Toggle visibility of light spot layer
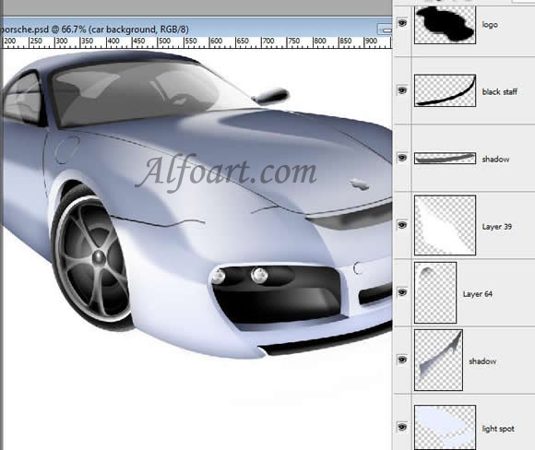This screenshot has height=450, width=535. pyautogui.click(x=402, y=427)
